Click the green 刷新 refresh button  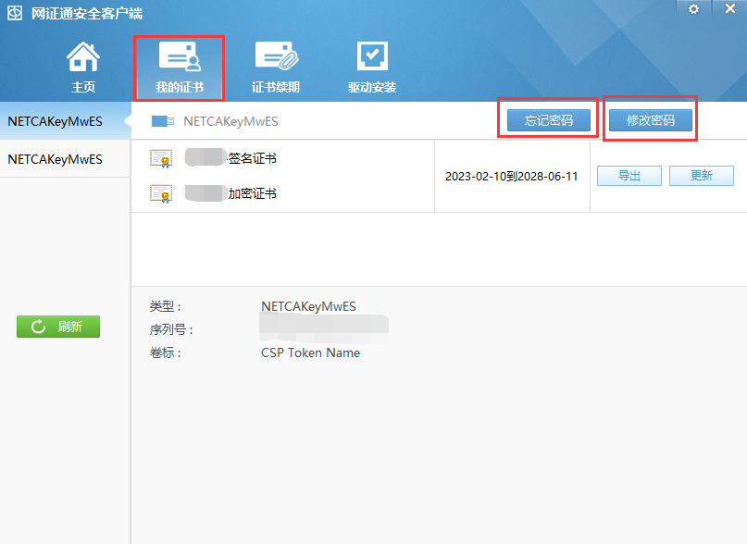tap(58, 327)
